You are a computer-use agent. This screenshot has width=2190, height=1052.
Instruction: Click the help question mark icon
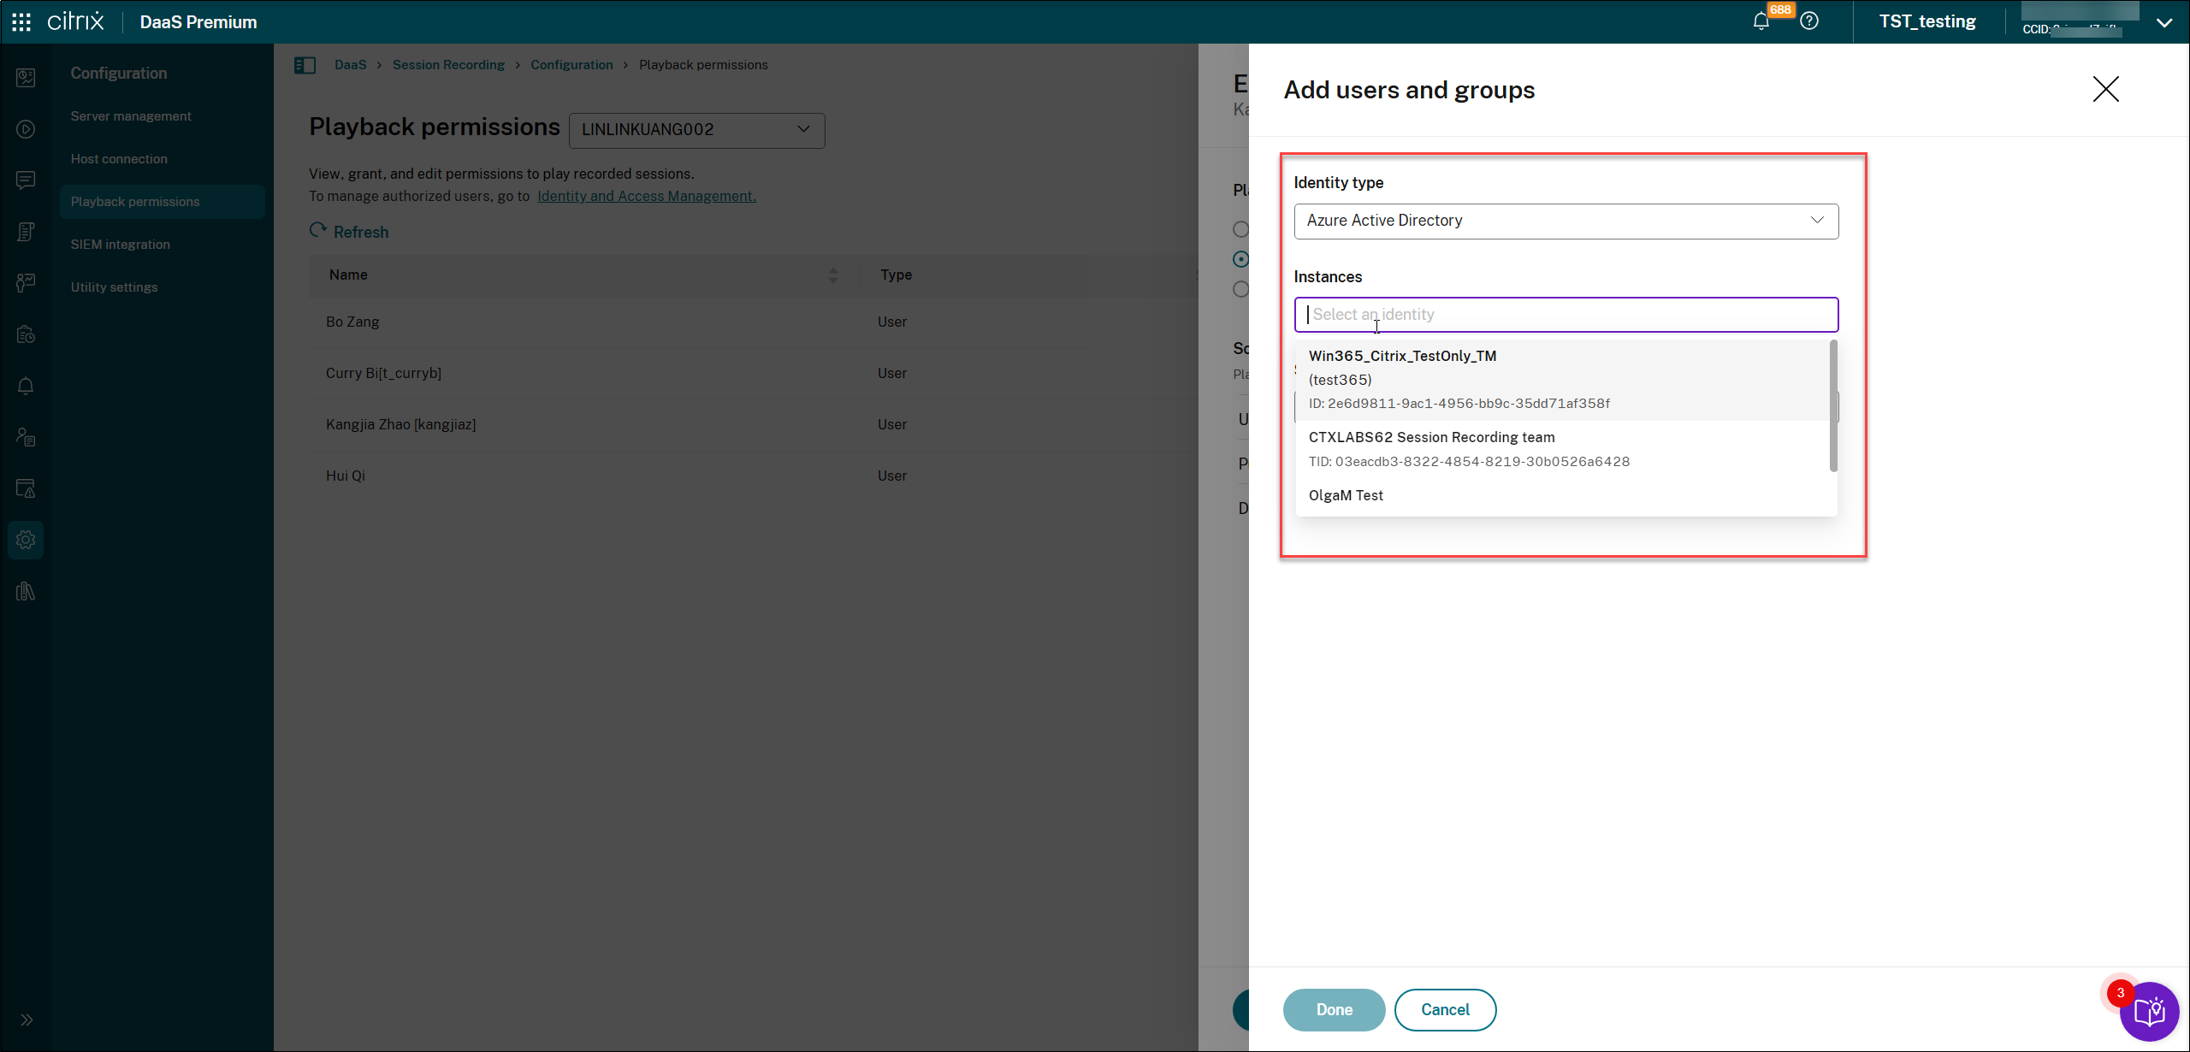click(1809, 21)
